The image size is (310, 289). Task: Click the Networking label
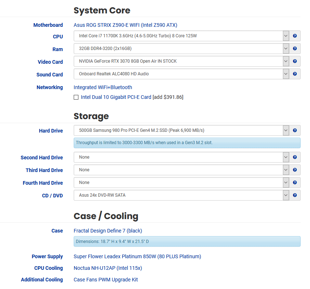tap(49, 87)
